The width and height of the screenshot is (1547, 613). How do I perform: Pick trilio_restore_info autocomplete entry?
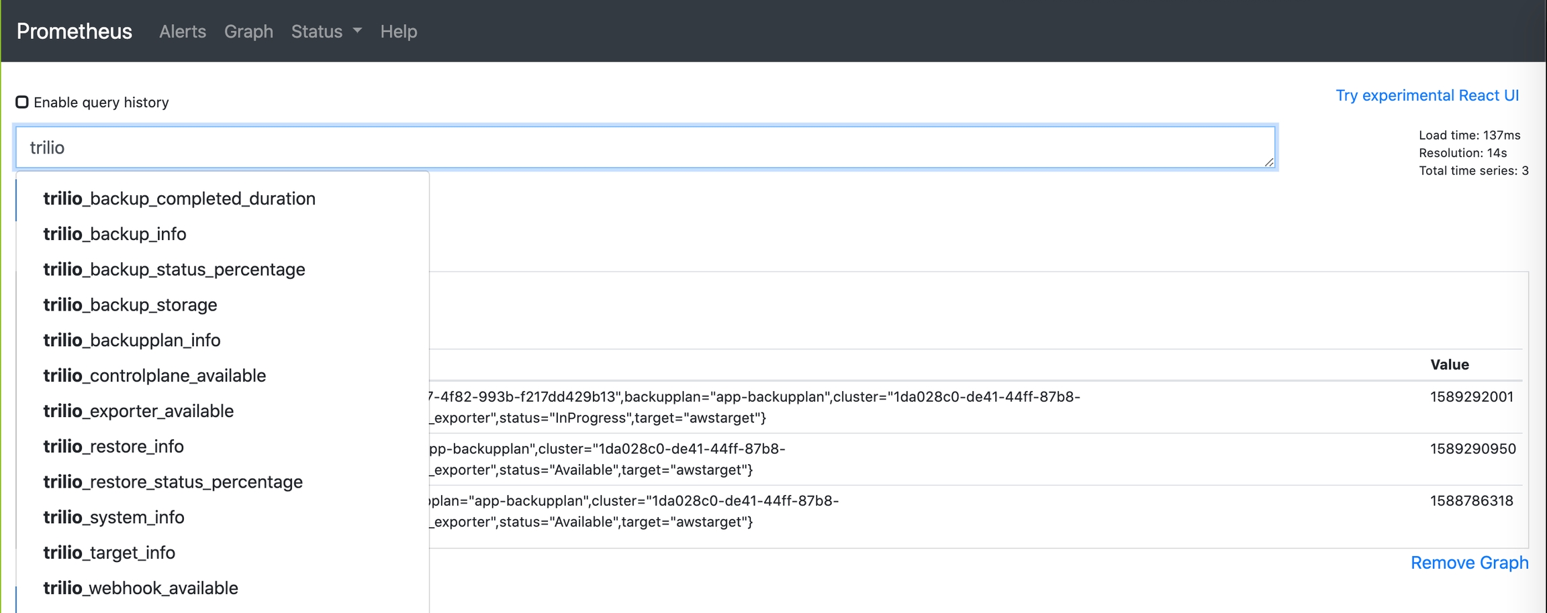point(113,447)
